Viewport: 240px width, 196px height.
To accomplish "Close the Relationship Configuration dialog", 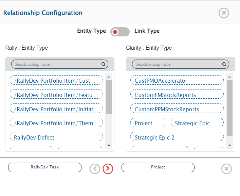I will 224,13.
